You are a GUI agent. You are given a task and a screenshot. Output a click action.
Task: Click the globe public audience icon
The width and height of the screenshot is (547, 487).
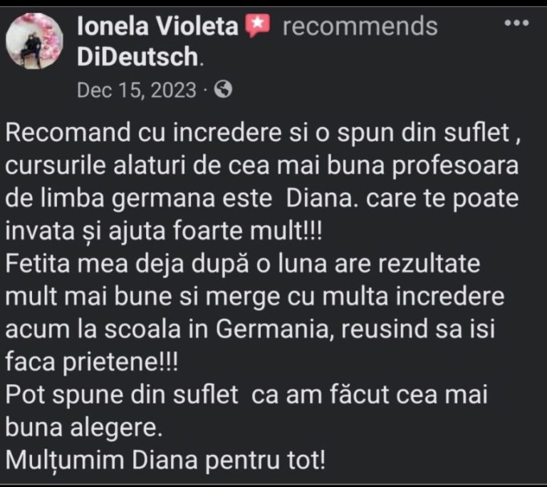(223, 90)
